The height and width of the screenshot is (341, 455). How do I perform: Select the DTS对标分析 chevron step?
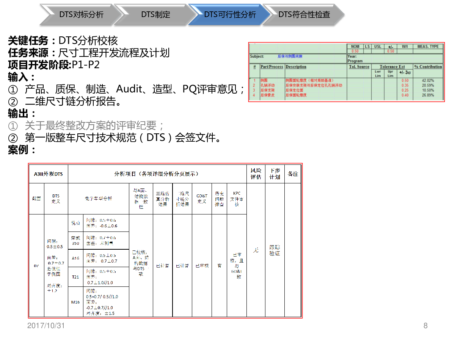81,15
